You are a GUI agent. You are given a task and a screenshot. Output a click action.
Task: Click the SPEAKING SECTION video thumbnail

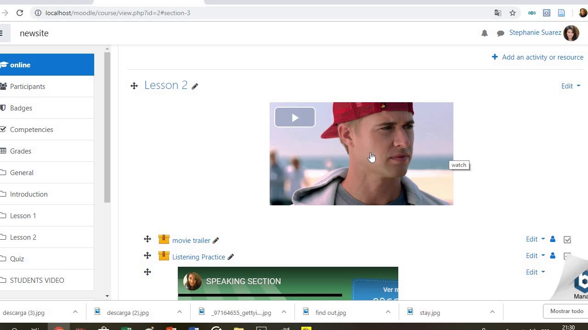[288, 283]
